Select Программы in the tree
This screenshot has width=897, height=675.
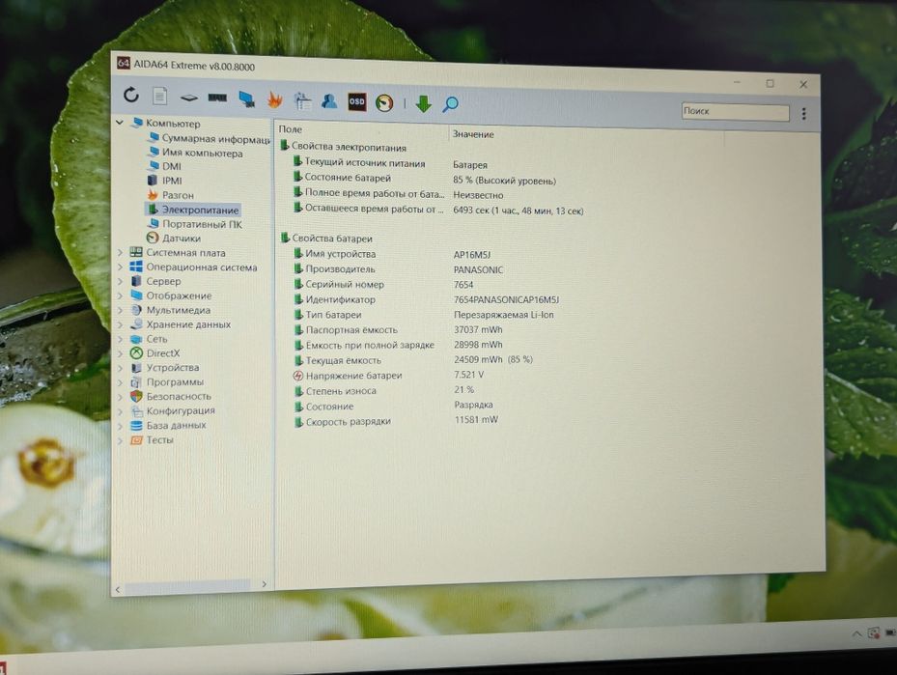click(167, 382)
